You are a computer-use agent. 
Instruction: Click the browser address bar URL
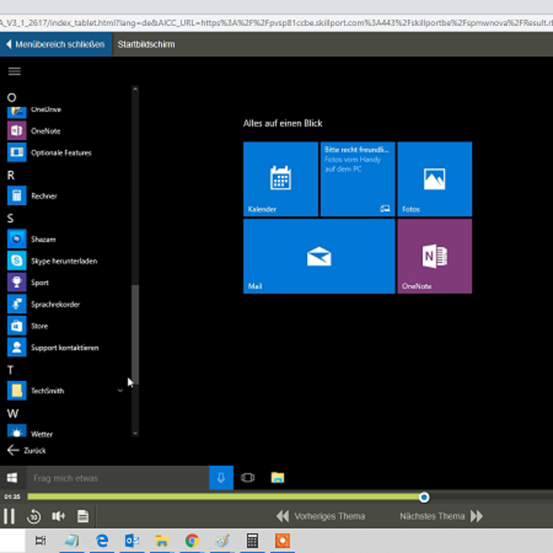click(276, 23)
